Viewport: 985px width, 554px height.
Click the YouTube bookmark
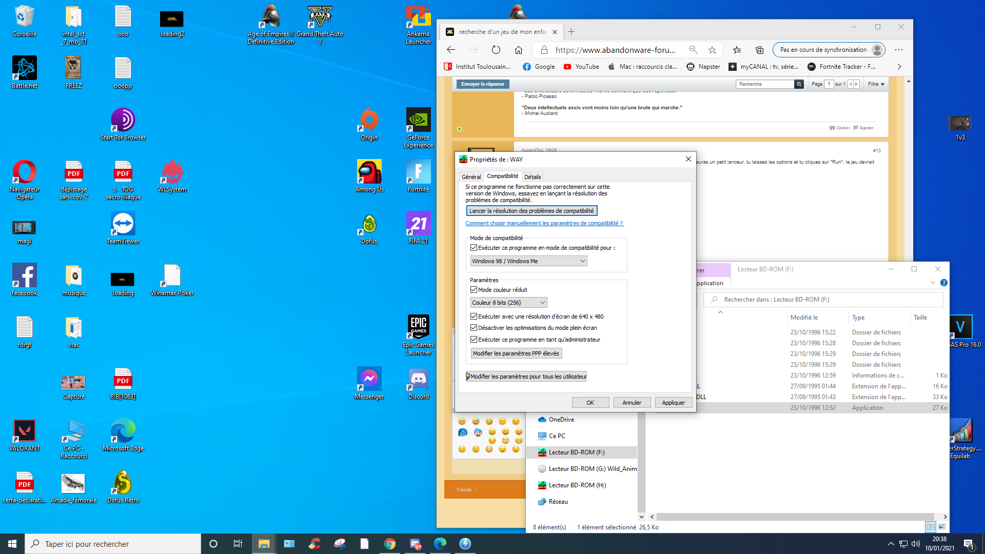pos(581,67)
